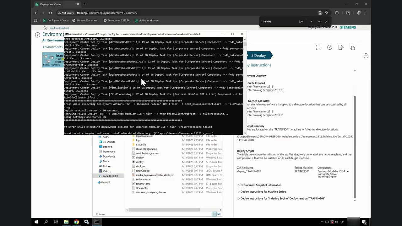Open the Chrome profile avatar

[x=359, y=13]
